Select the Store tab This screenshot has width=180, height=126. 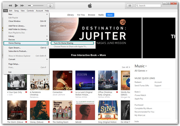click(110, 15)
